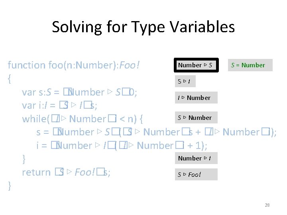287x215 pixels.
Task: Click the loop's closing curly brace
Action: [x=24, y=159]
